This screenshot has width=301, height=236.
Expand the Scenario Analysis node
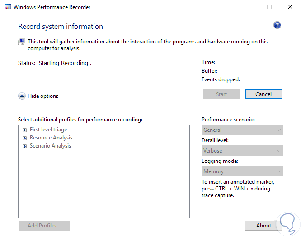[25, 146]
